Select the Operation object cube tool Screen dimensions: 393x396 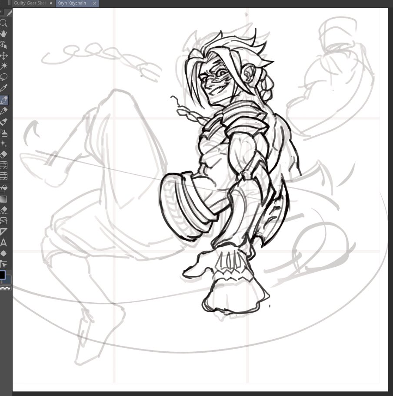(3, 45)
